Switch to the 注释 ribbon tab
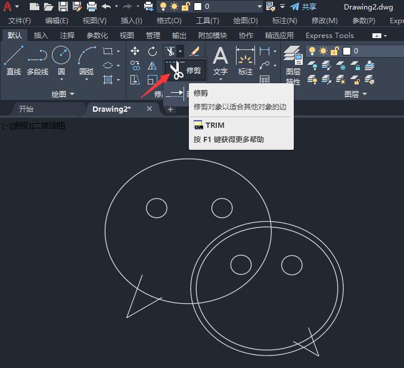The width and height of the screenshot is (404, 368). (x=67, y=35)
